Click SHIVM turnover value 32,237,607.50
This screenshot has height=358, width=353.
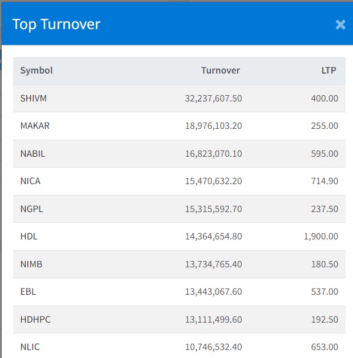click(x=213, y=99)
